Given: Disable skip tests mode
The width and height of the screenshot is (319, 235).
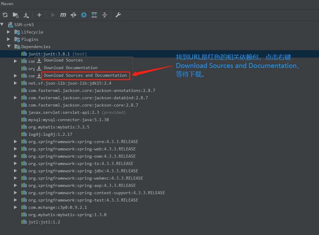Looking at the screenshot, I should (73, 15).
